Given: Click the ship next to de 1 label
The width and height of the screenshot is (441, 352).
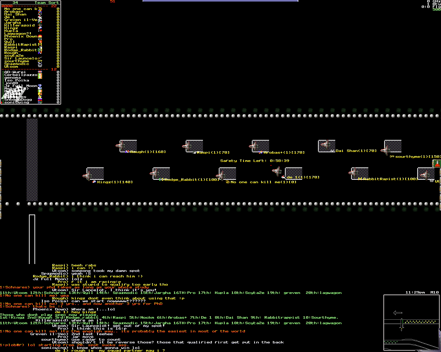Looking at the screenshot, I should (x=277, y=171).
